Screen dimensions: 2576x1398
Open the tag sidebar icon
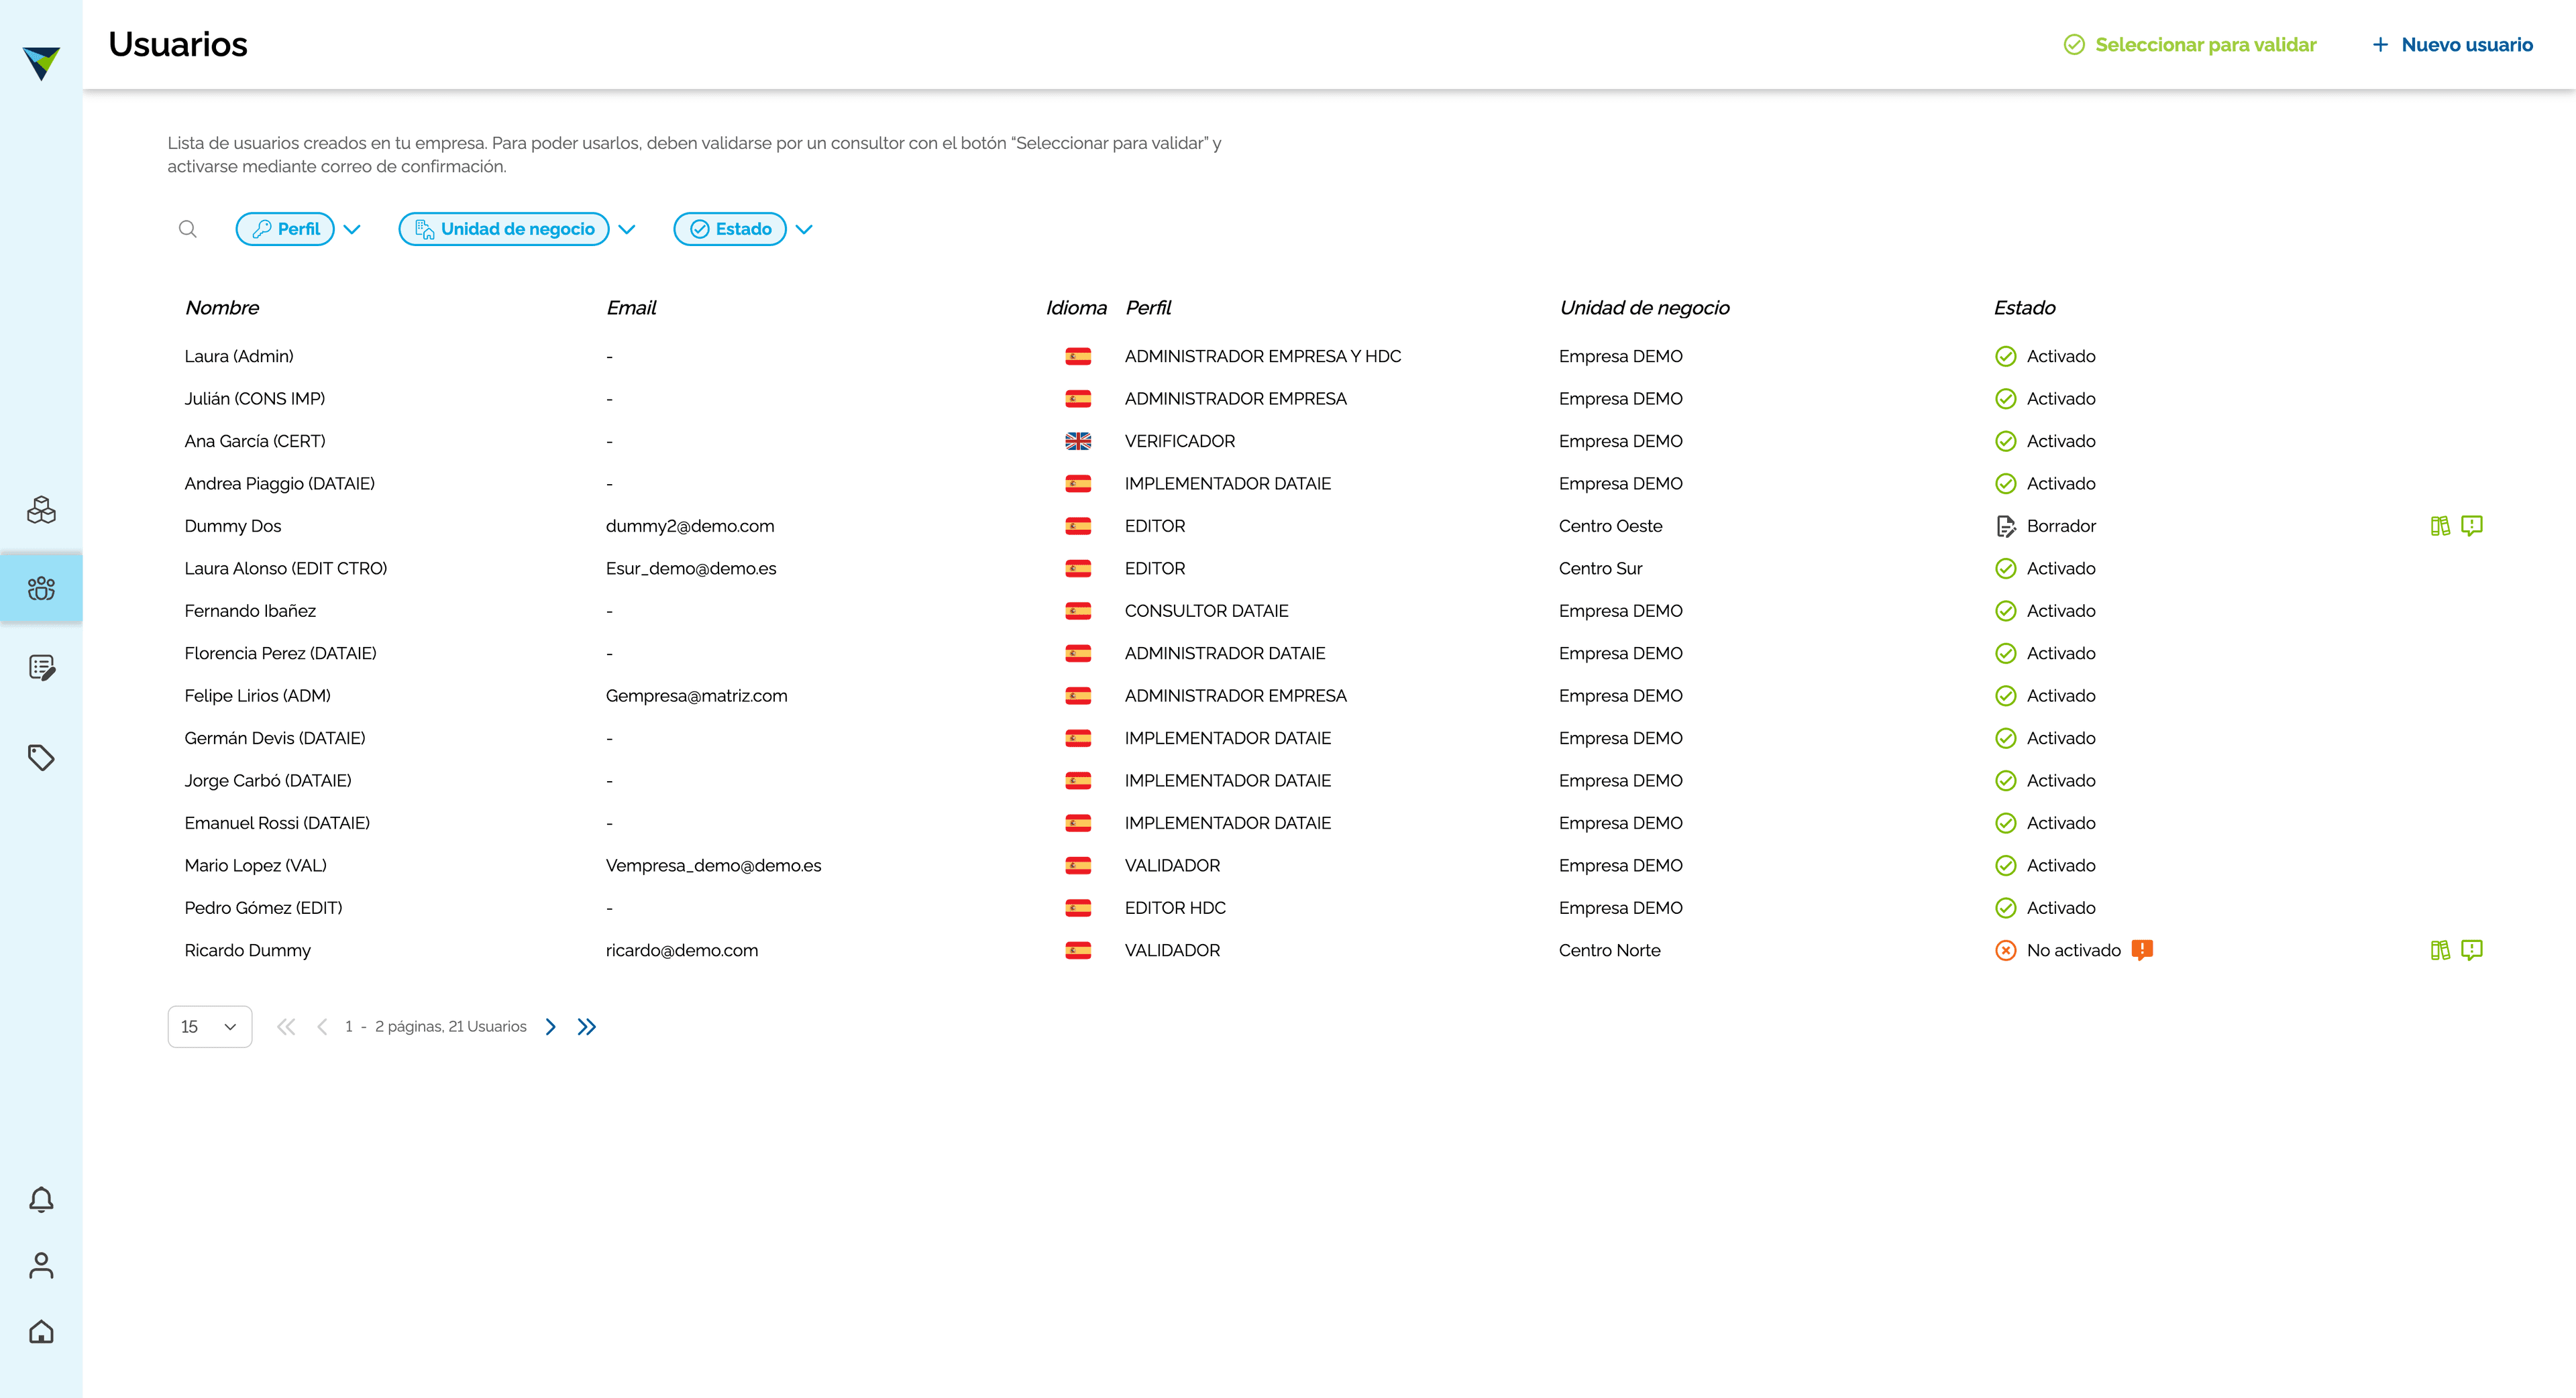pyautogui.click(x=41, y=758)
